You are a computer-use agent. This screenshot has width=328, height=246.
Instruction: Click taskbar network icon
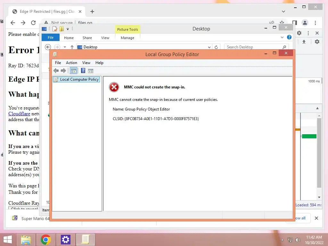(x=290, y=240)
